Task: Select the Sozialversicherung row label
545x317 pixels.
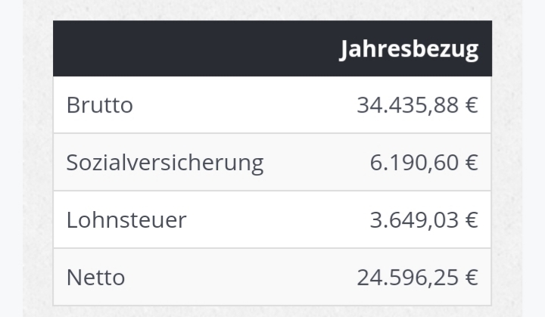Action: pyautogui.click(x=165, y=163)
